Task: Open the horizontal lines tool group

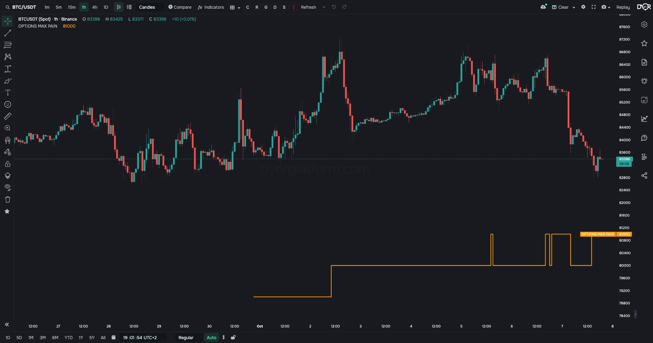Action: coord(7,45)
